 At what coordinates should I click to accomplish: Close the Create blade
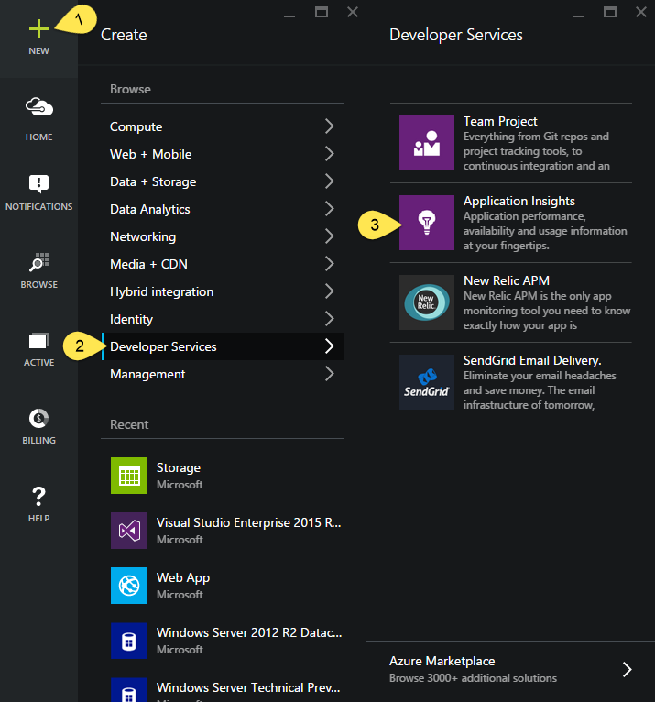(353, 12)
